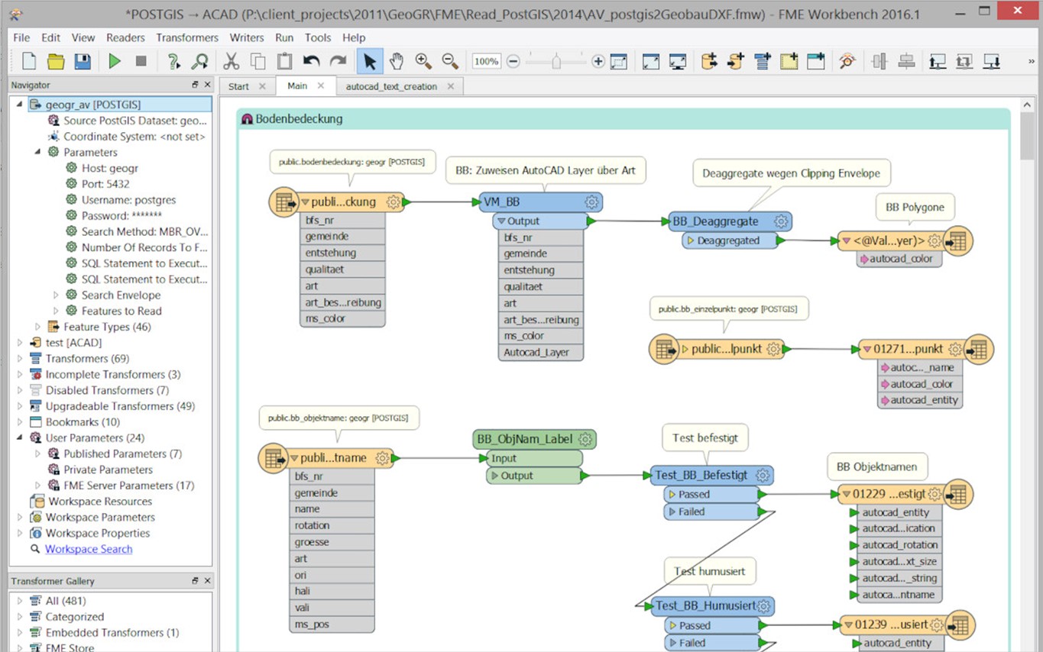Click the Zoom In magnifier tool

pos(423,62)
